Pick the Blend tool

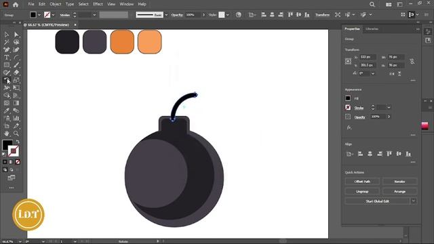click(x=16, y=110)
